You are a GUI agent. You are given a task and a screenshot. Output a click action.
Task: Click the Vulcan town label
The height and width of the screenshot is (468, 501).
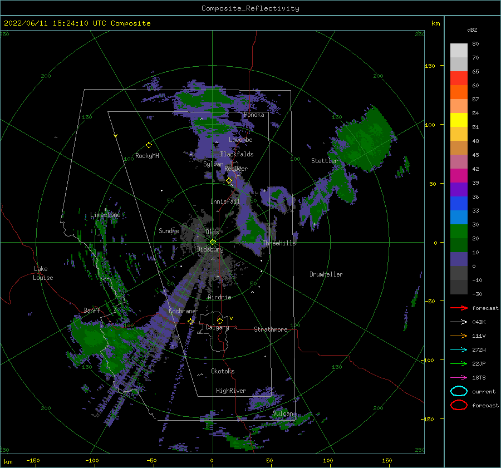[x=283, y=413]
